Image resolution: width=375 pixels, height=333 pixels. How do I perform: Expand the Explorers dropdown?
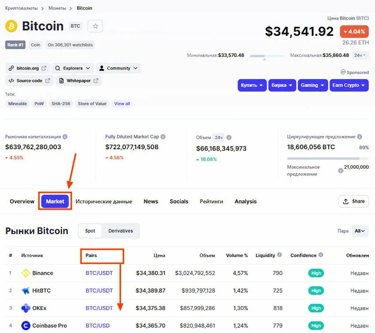point(73,68)
